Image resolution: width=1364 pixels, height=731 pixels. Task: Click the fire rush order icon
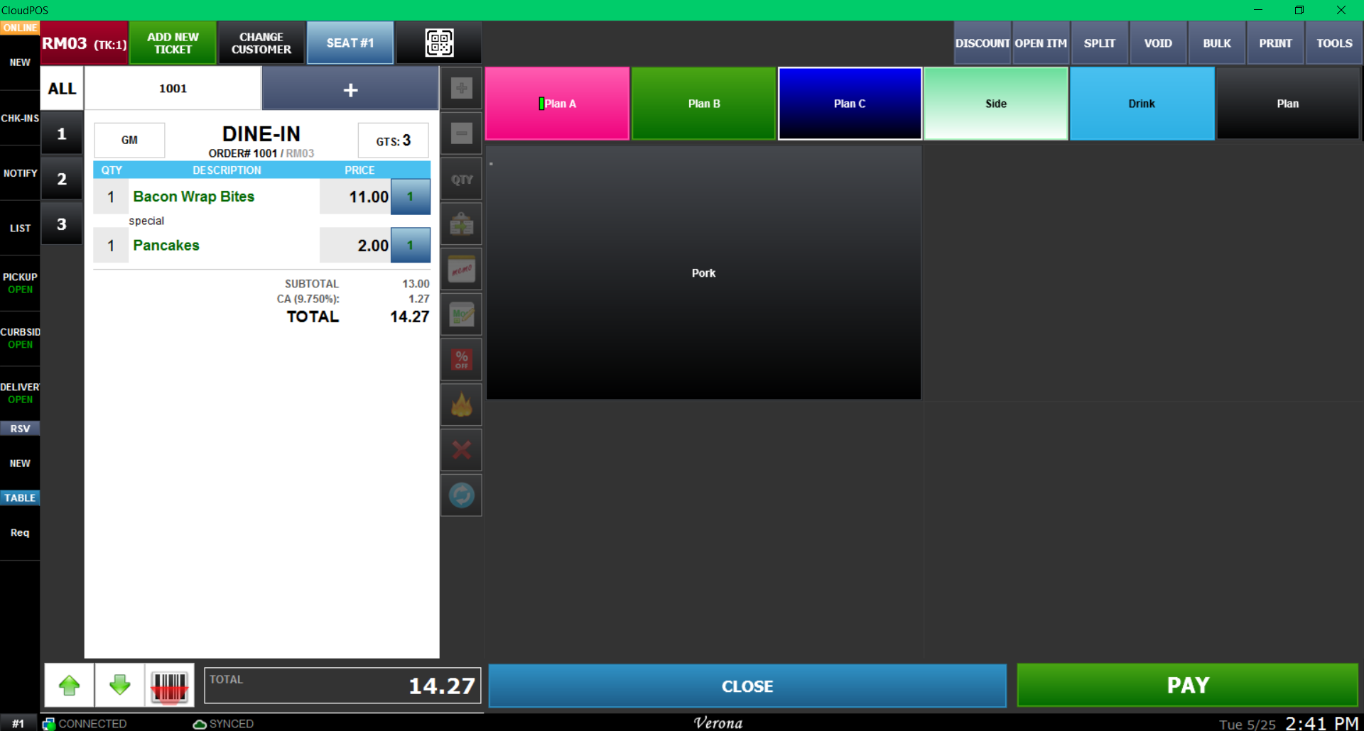[x=461, y=405]
